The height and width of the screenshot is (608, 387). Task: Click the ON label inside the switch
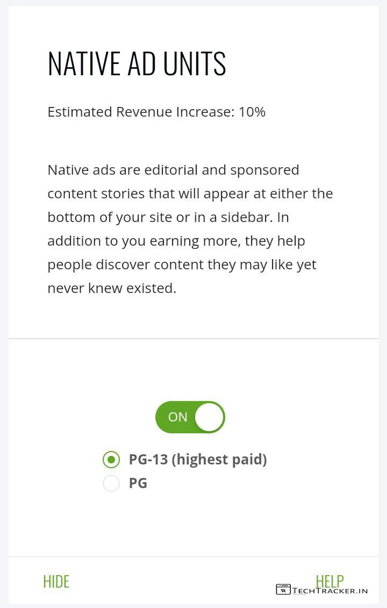coord(177,417)
